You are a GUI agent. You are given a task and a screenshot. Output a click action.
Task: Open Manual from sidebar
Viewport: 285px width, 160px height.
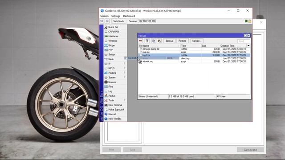click(x=112, y=114)
